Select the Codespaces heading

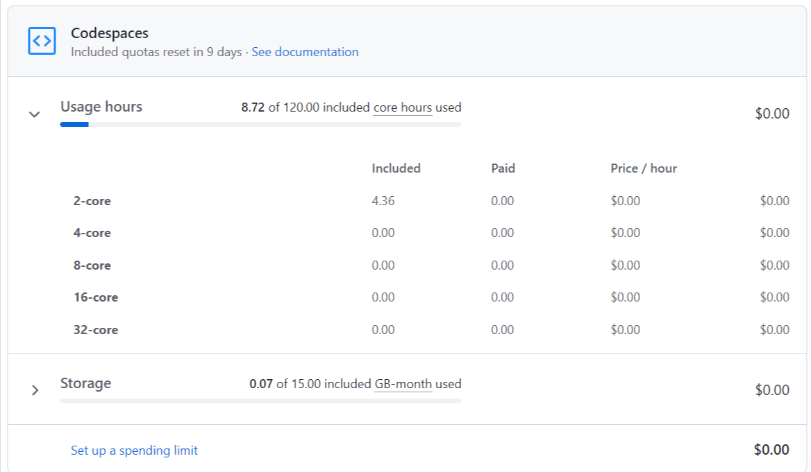[x=110, y=33]
